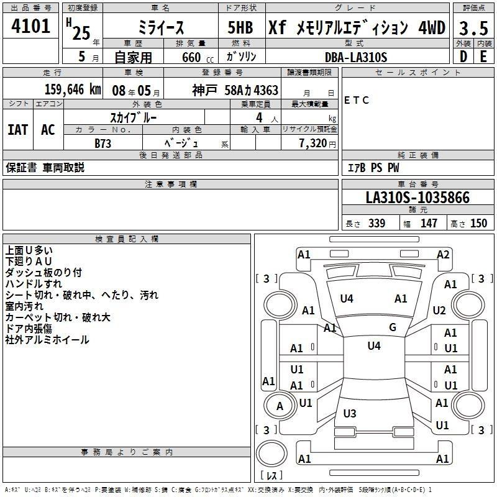Select the U3 dent mark on the diagram
The width and height of the screenshot is (497, 497).
(x=350, y=413)
